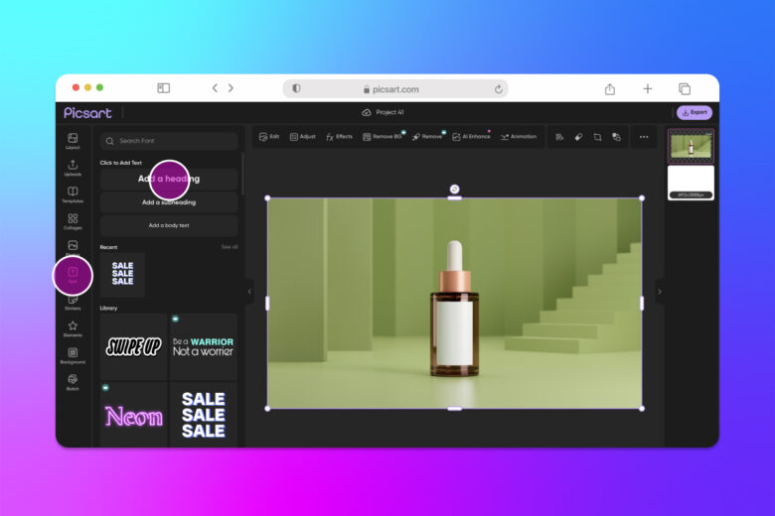Open the three-dot more options menu
This screenshot has width=775, height=516.
(x=644, y=137)
